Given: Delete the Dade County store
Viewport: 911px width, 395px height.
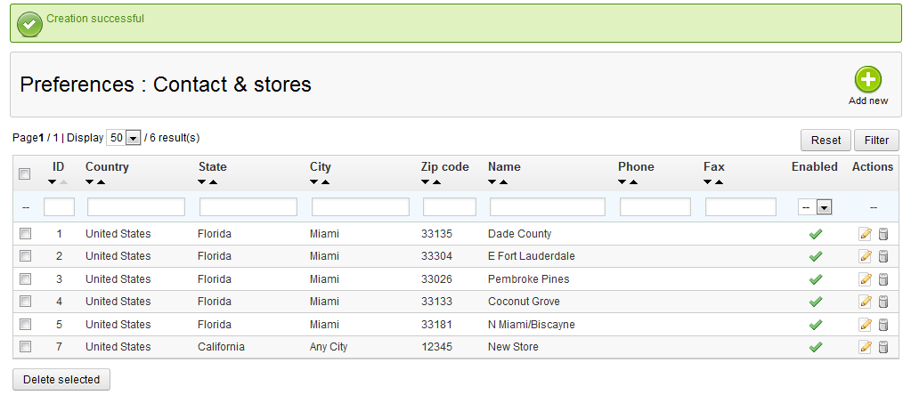Looking at the screenshot, I should (883, 234).
